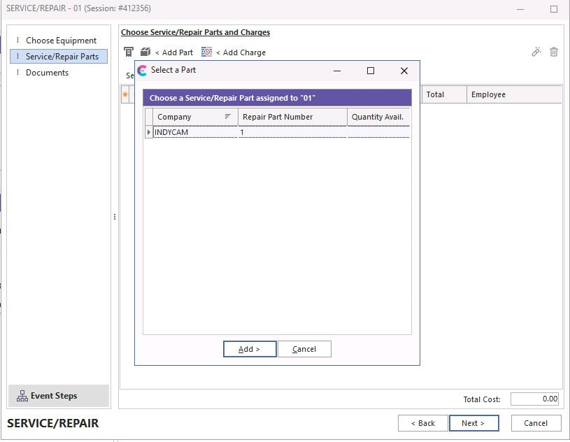Cancel the Select a Part dialog
This screenshot has width=570, height=442.
[x=304, y=349]
